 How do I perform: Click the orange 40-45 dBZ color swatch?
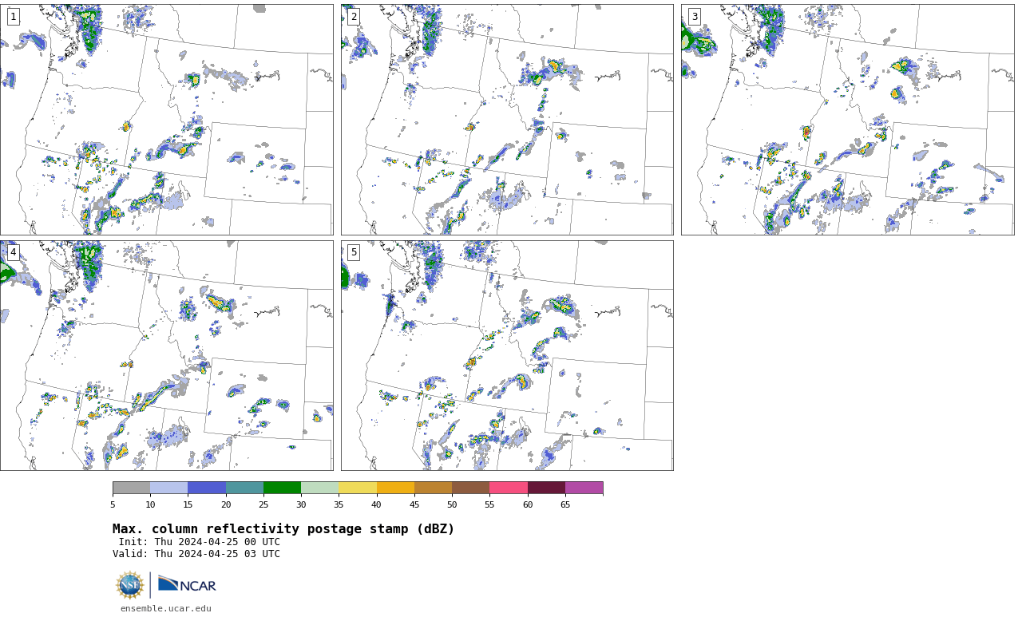point(395,488)
